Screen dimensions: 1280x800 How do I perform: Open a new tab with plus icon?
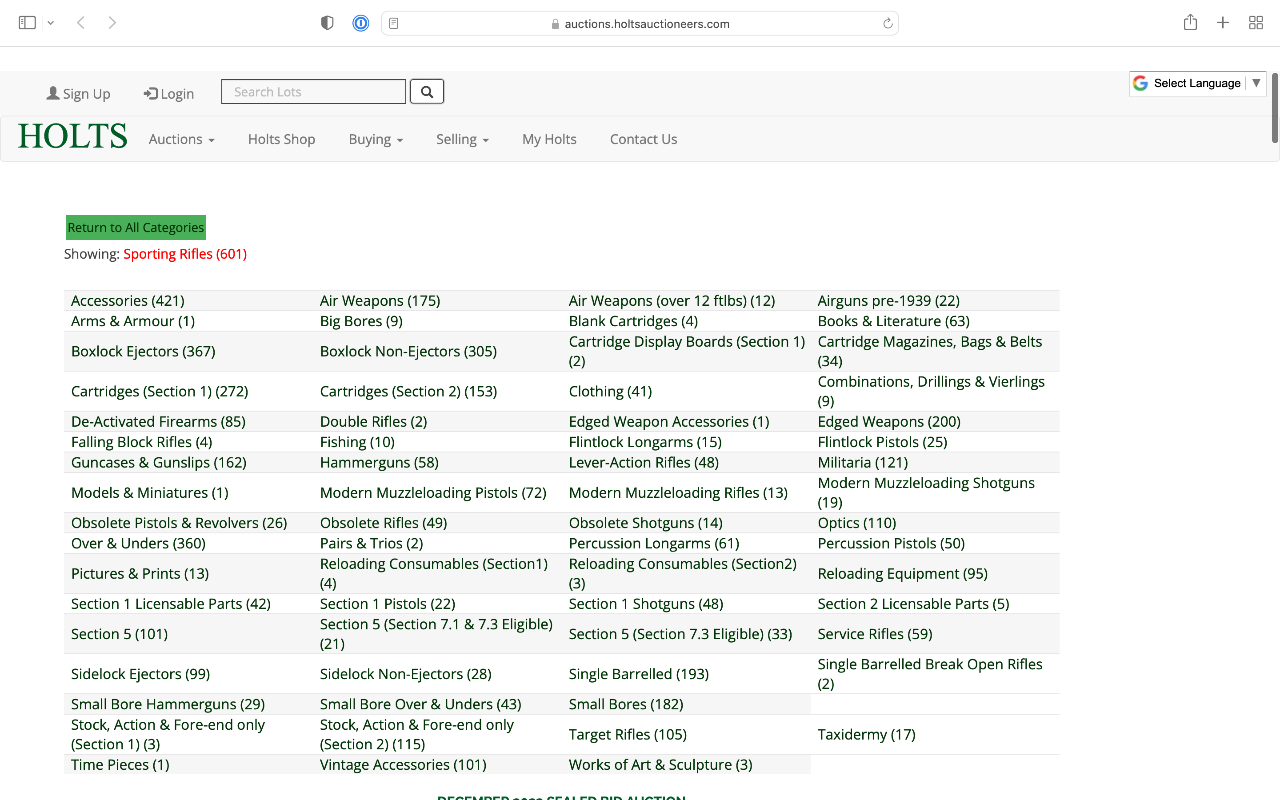(1223, 23)
